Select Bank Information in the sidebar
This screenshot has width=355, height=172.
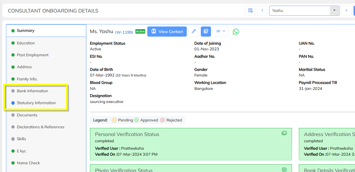pyautogui.click(x=32, y=91)
